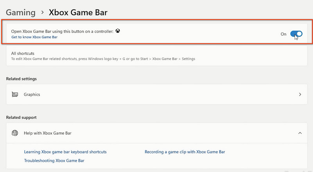Collapse the Help with Xbox Game Bar section

(300, 133)
